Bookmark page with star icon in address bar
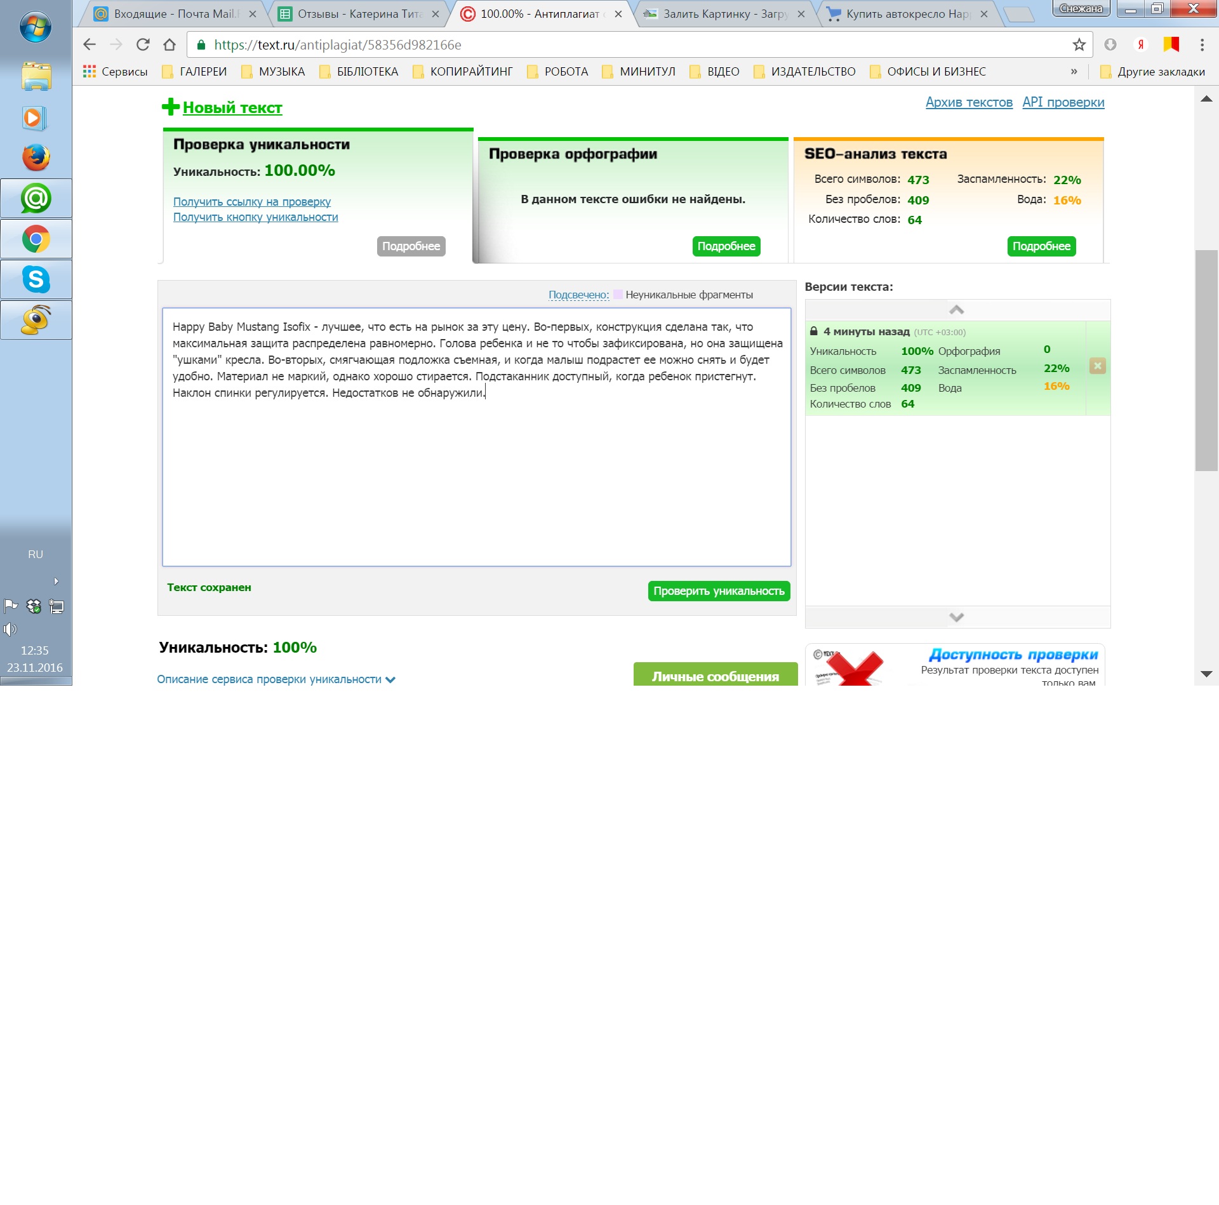The width and height of the screenshot is (1219, 1205). (x=1079, y=45)
